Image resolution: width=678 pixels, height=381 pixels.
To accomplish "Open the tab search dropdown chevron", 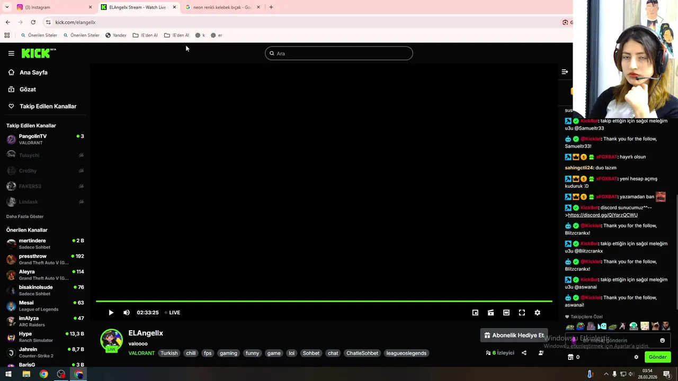I will (7, 7).
